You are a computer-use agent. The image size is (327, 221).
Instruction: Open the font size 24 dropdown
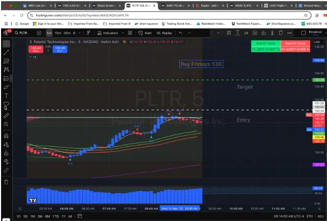246,33
